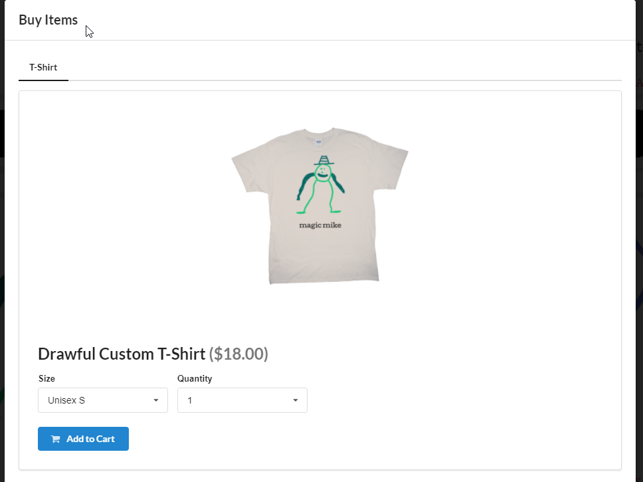Click the Buy Items dialog heading

tap(48, 20)
